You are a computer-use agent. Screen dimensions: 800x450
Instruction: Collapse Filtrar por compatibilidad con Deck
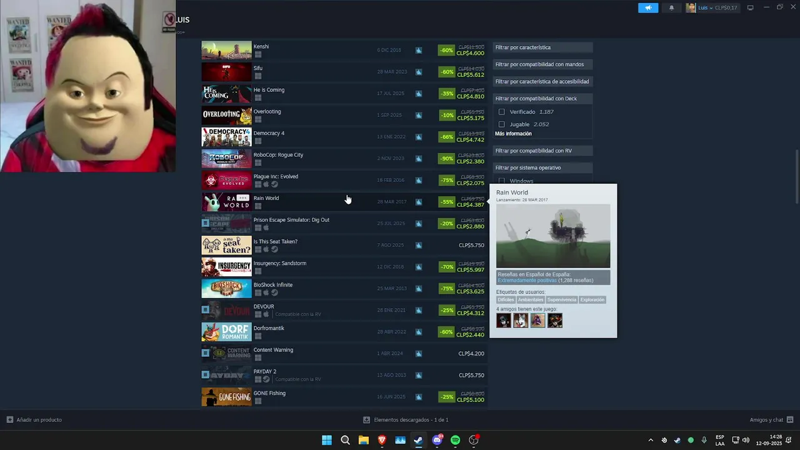pos(542,99)
